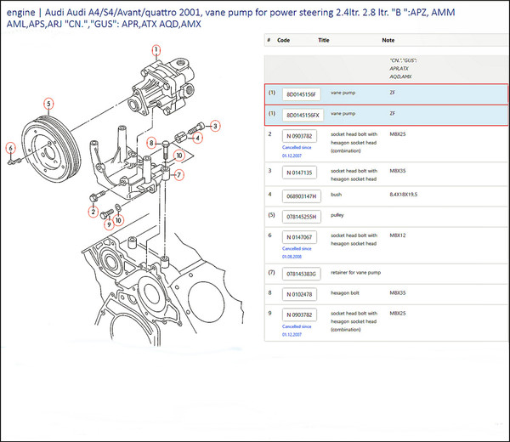Click callout number 1 on the vane pump

[156, 49]
